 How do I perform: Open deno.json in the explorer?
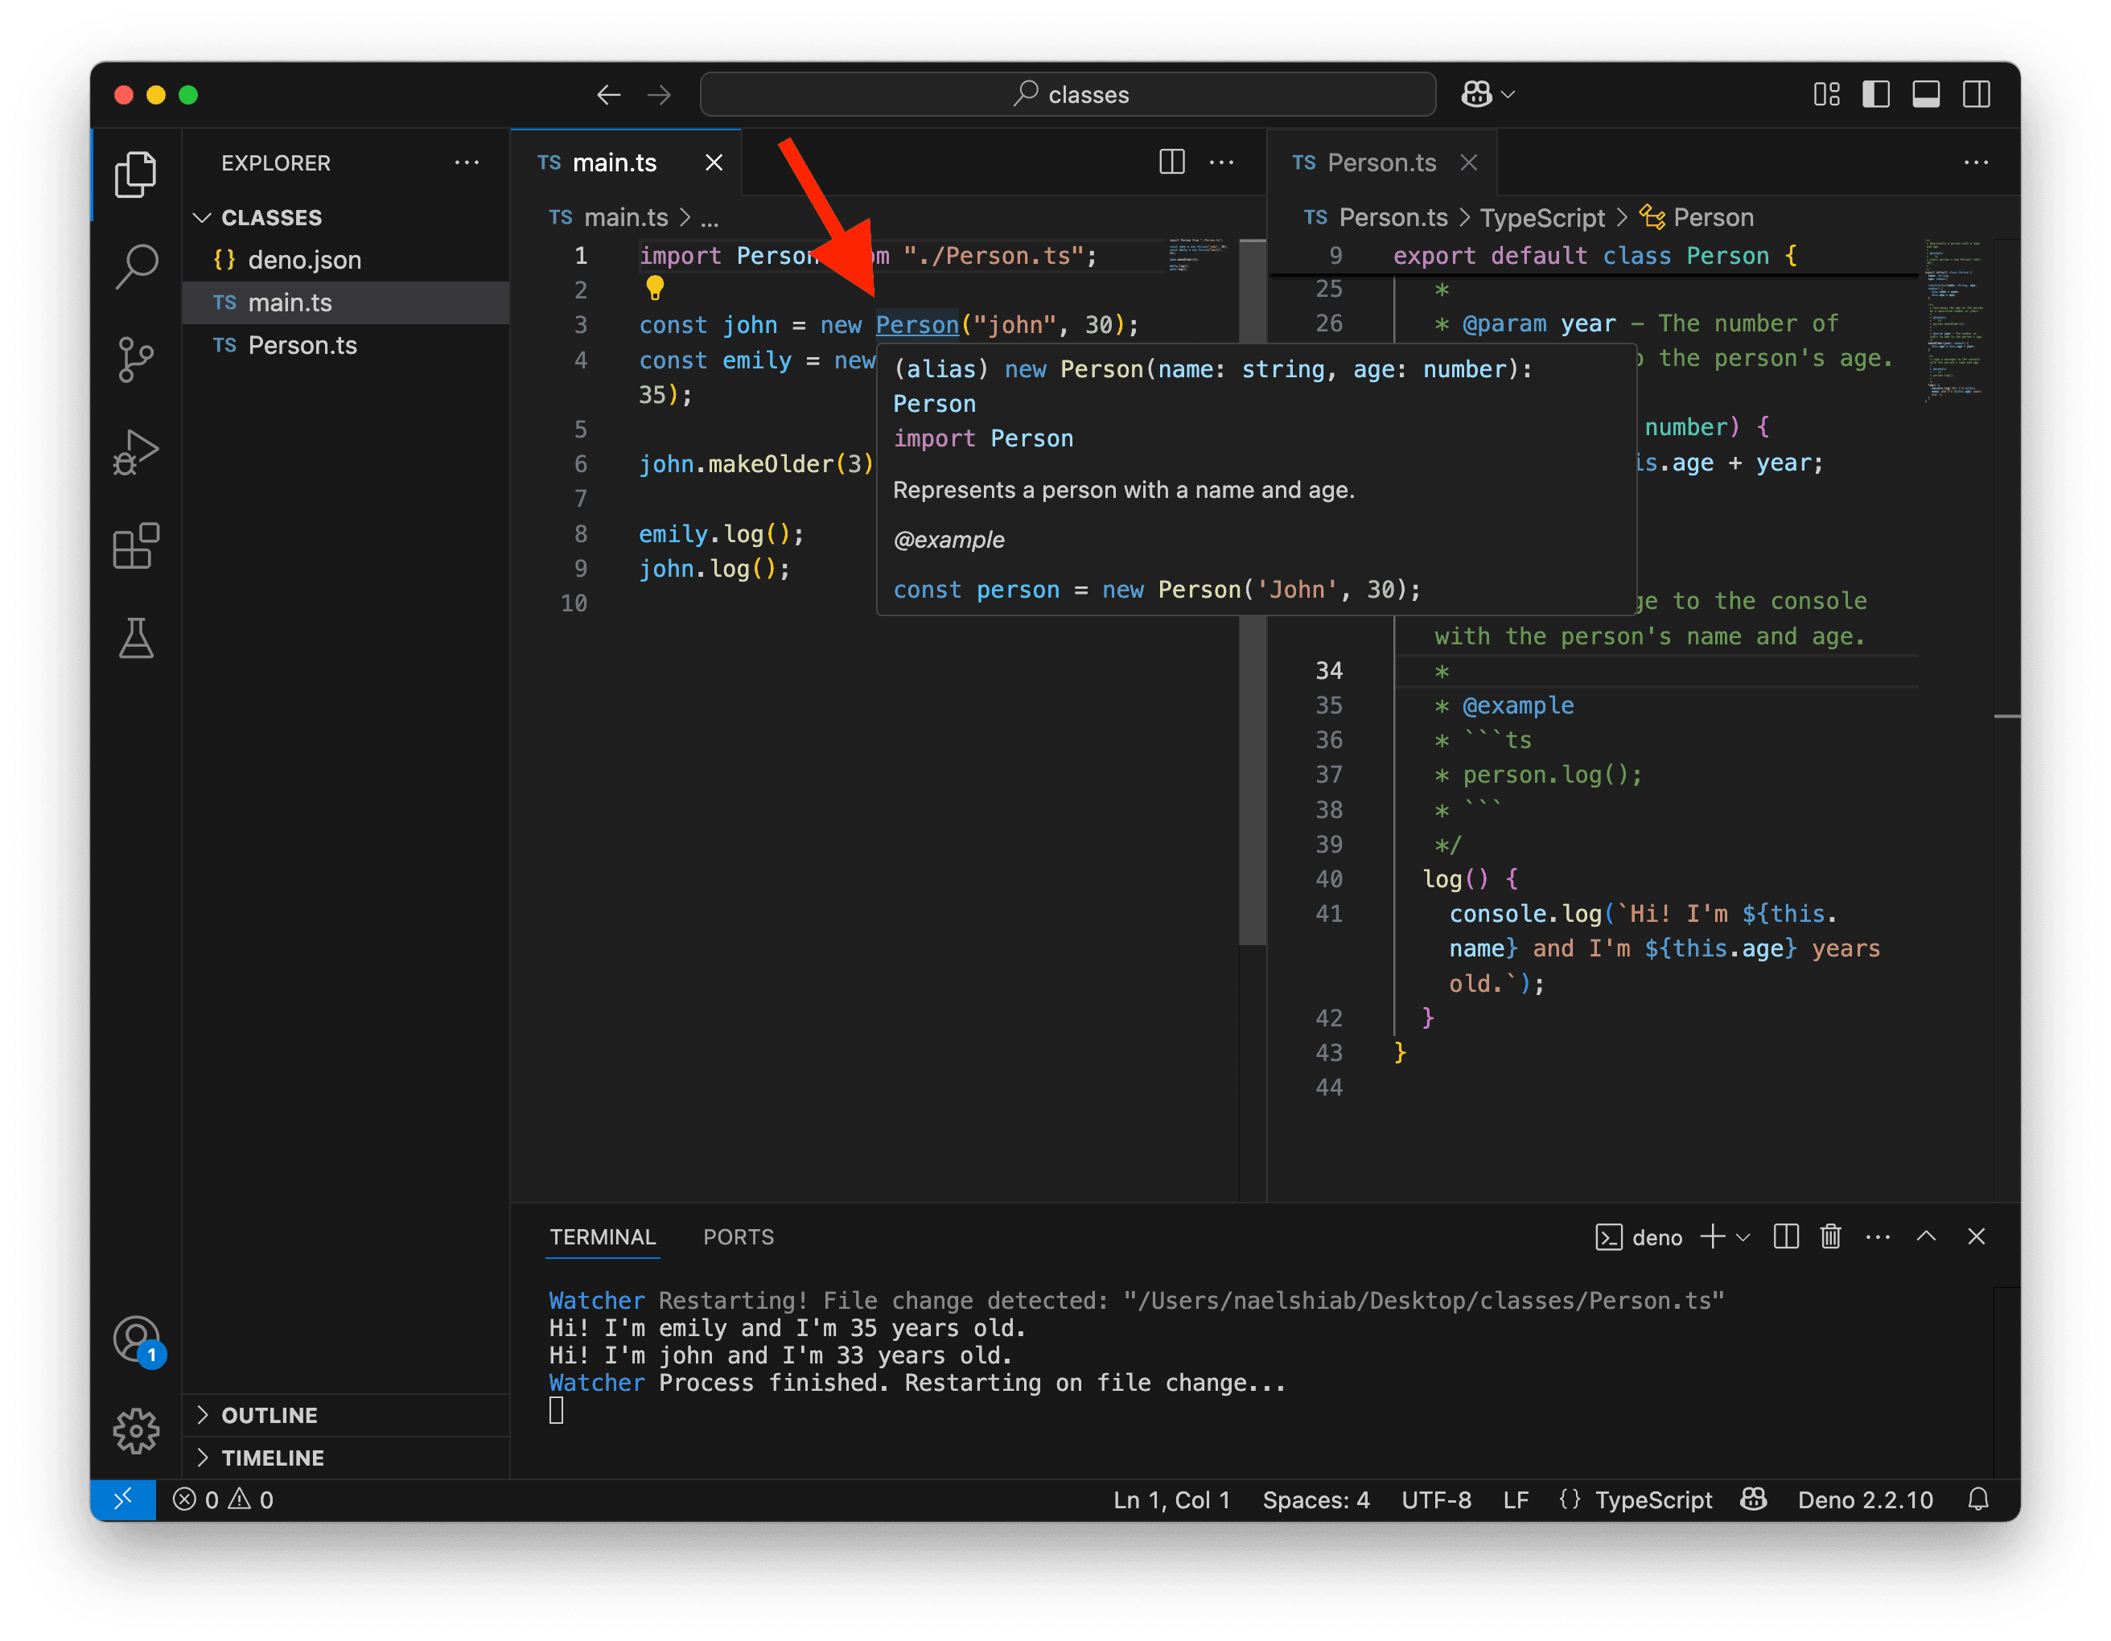(x=345, y=260)
